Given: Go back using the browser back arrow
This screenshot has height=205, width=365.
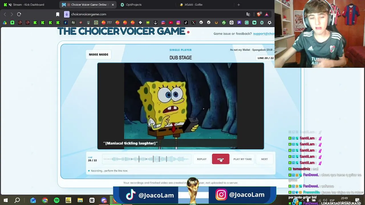Looking at the screenshot, I should 5,14.
